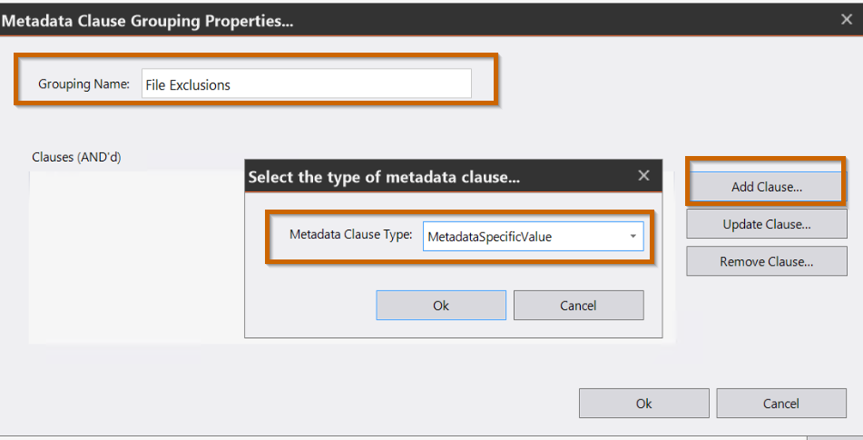Click the empty Clauses list area
Screen dimensions: 863x440
pos(136,258)
